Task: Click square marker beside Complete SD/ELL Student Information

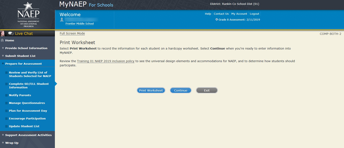Action: pos(6,84)
